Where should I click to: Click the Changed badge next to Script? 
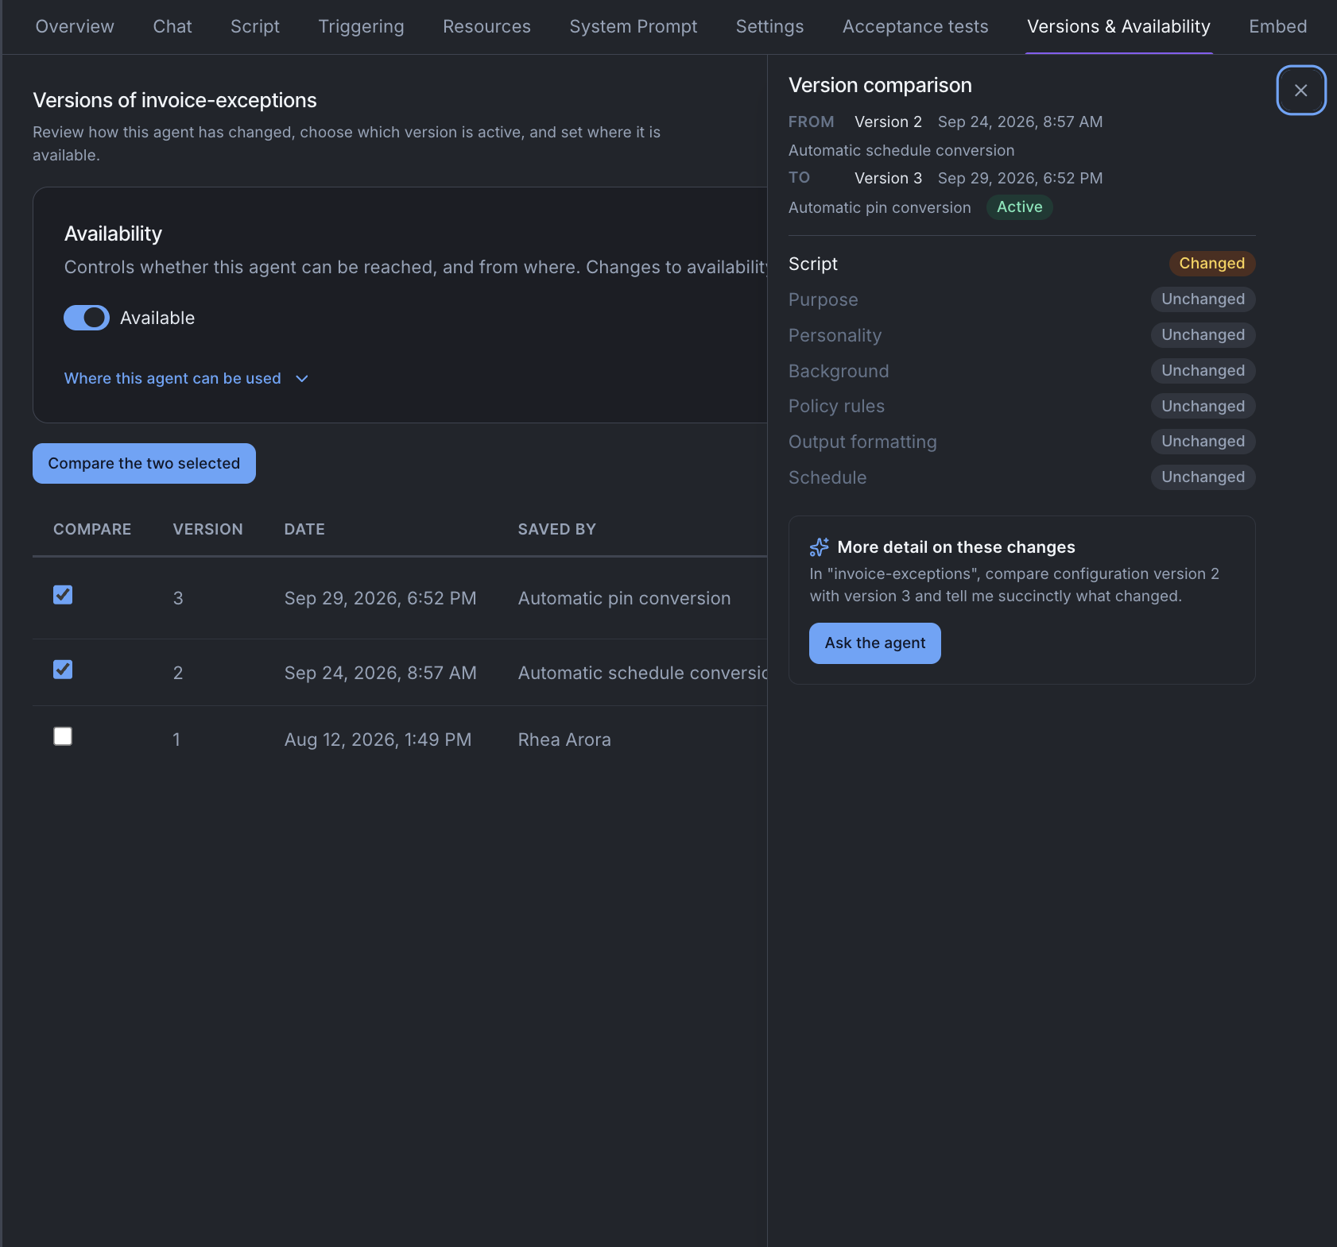click(1212, 264)
